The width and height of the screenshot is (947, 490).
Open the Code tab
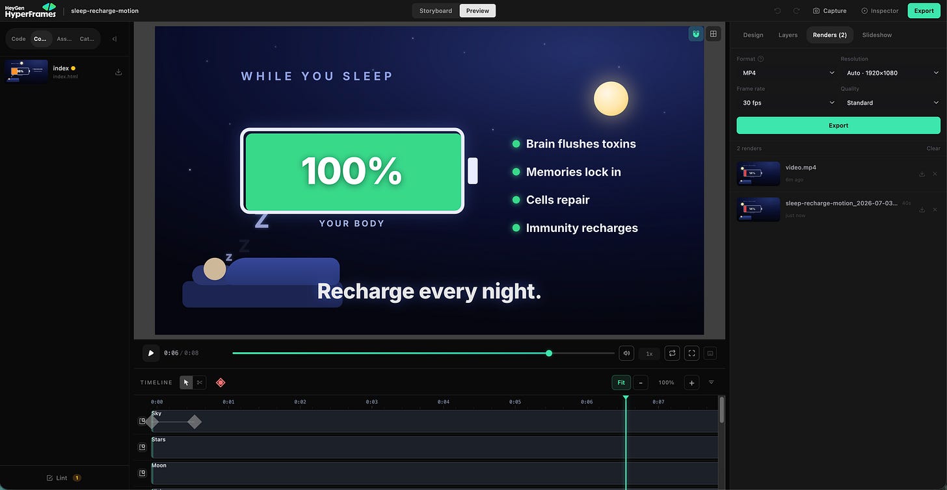19,39
